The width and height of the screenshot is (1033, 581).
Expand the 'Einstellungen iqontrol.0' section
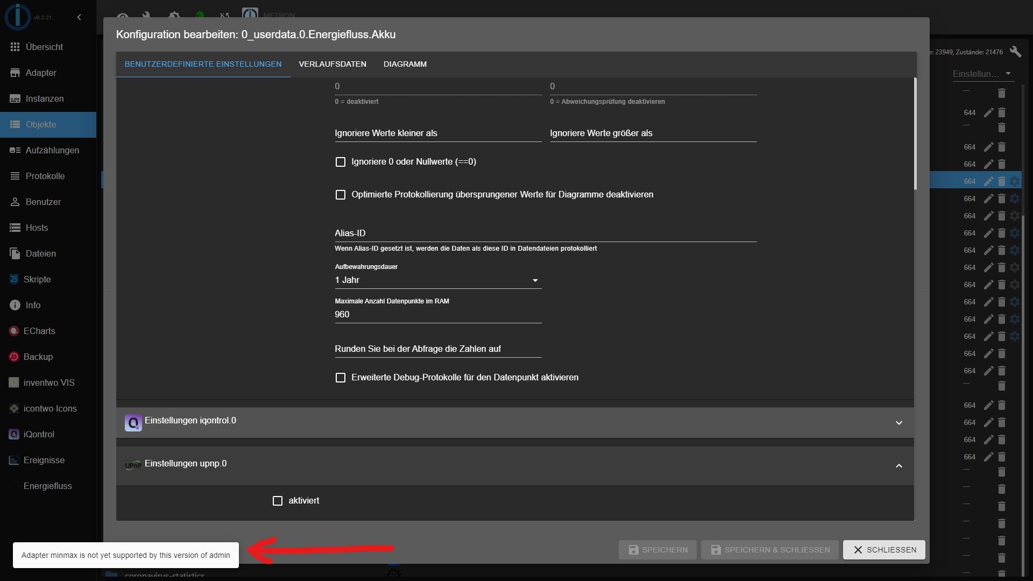(x=515, y=422)
